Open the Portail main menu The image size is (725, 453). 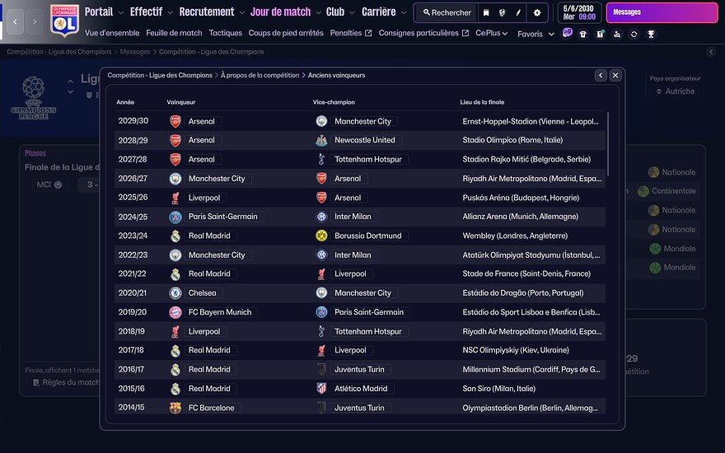coord(99,12)
